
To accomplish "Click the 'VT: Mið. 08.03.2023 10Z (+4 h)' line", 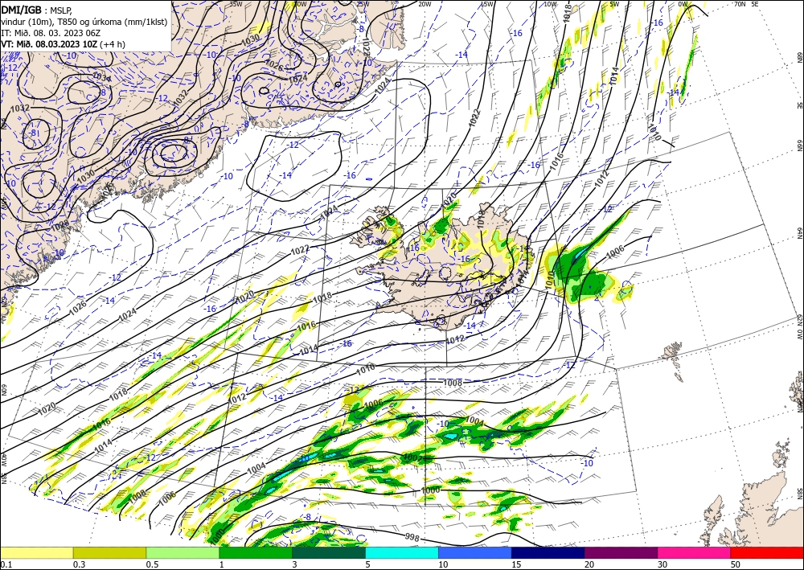I will (63, 44).
